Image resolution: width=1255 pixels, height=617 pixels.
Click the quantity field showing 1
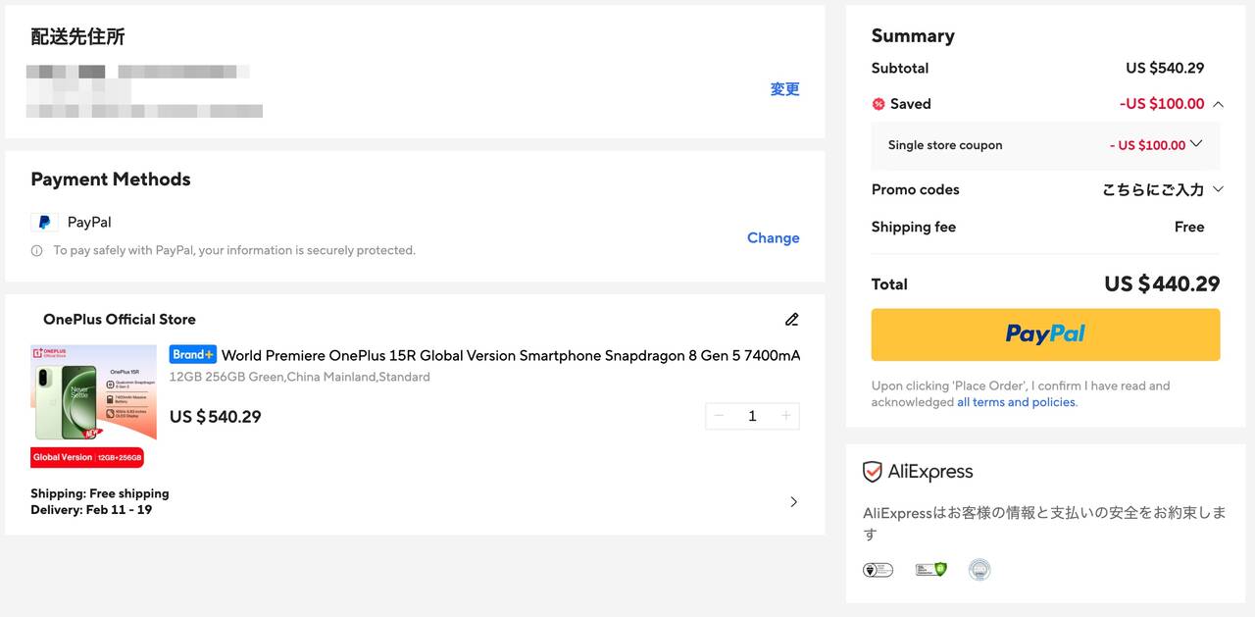coord(752,416)
